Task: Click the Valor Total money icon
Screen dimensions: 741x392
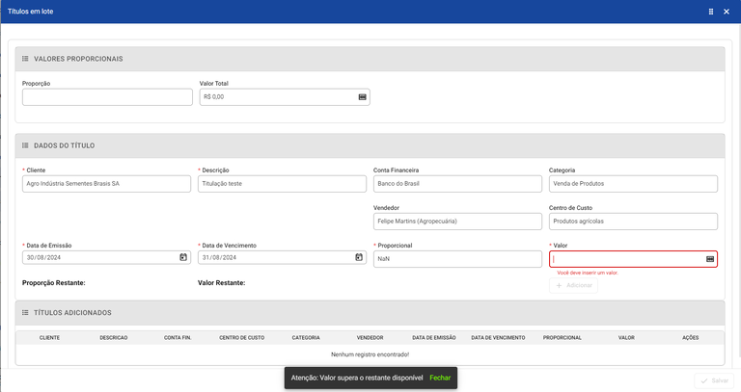Action: point(362,97)
